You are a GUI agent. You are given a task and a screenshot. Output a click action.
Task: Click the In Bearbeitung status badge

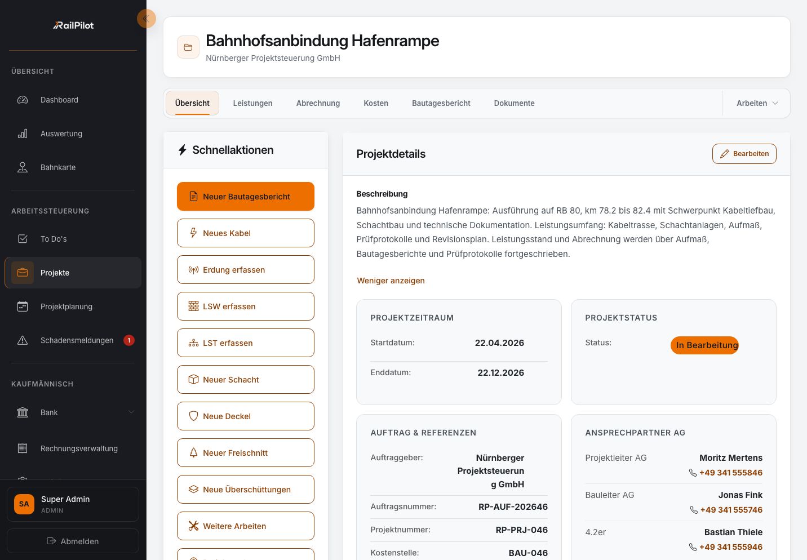704,345
